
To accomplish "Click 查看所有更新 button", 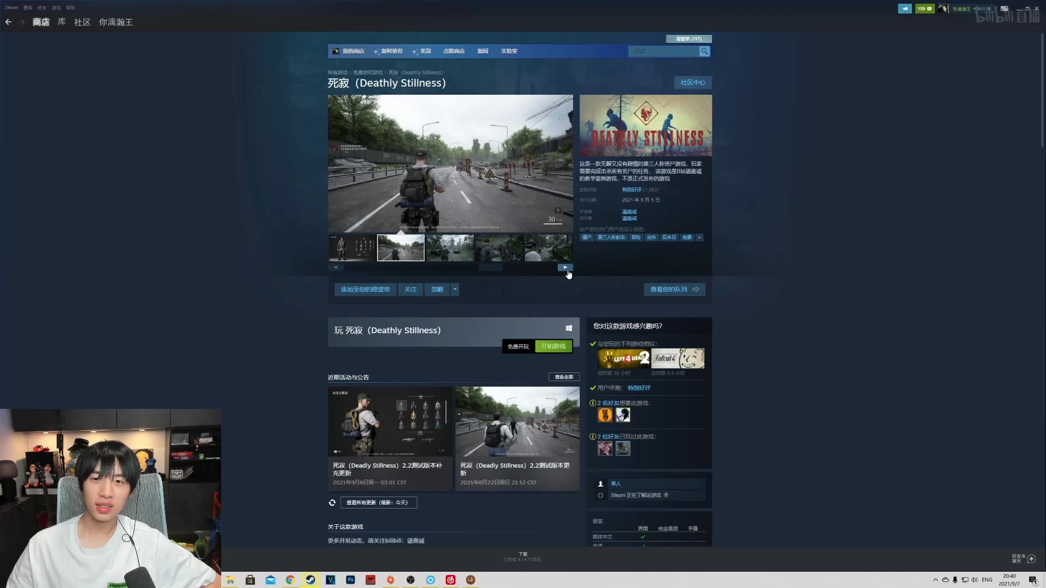I will point(379,503).
